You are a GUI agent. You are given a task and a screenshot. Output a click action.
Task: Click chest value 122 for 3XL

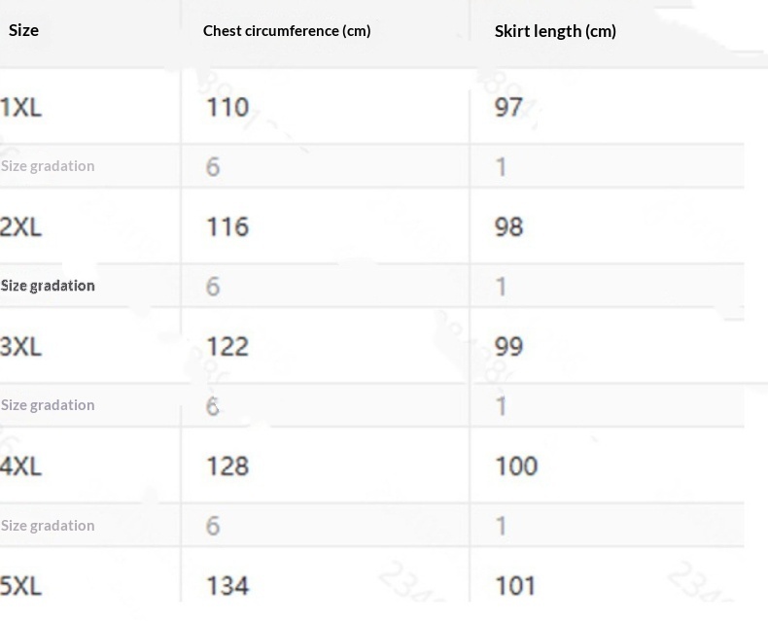click(x=227, y=347)
